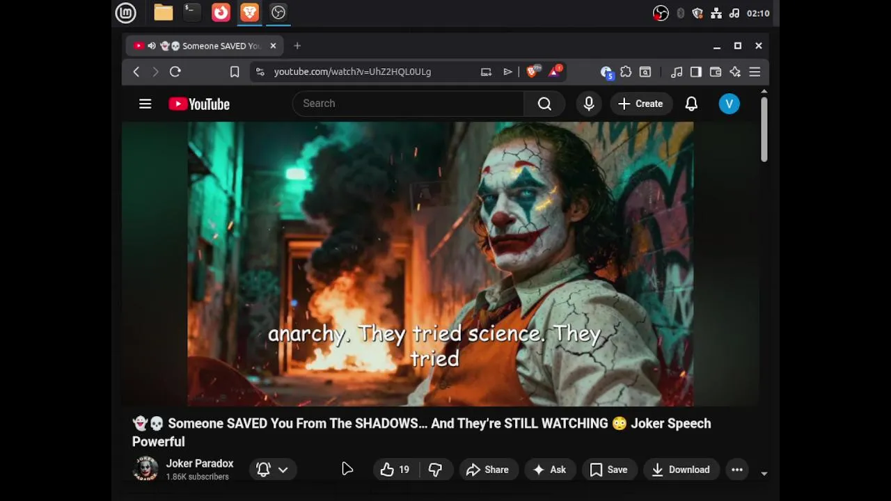Launch the Terminal from the panel

pyautogui.click(x=191, y=13)
